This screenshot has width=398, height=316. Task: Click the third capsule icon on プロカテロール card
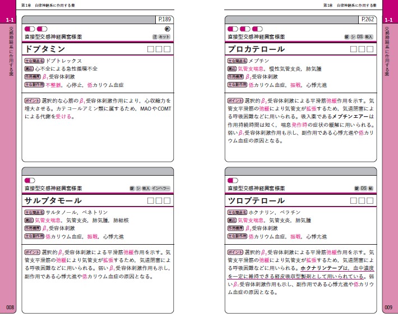tap(257, 28)
